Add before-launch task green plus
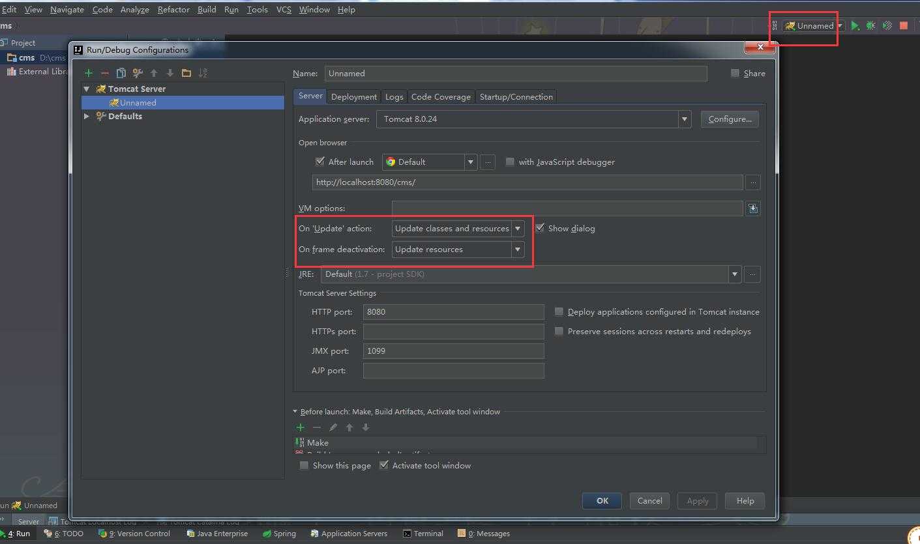Screen dimensions: 920x544 301,427
